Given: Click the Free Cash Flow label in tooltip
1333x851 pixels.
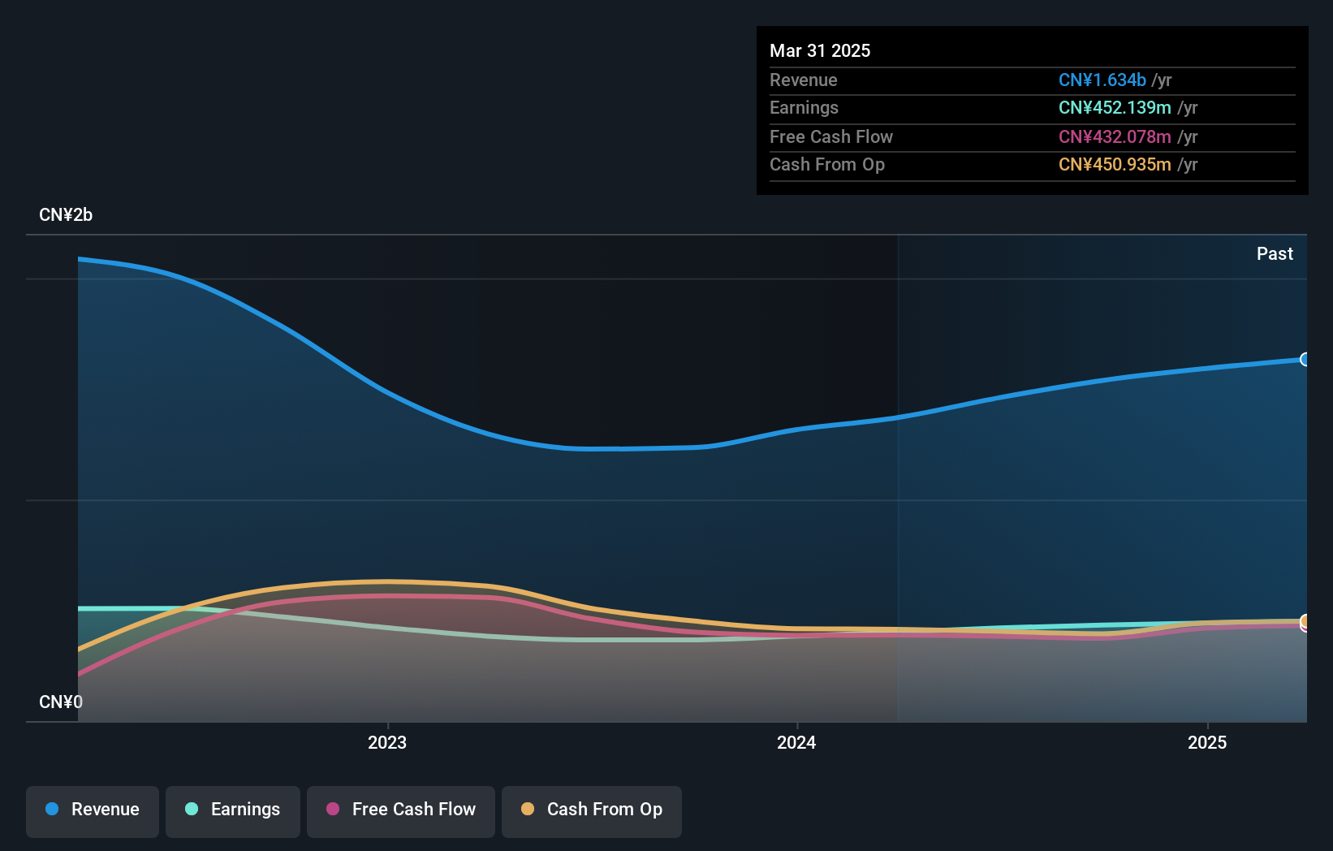Looking at the screenshot, I should 831,136.
